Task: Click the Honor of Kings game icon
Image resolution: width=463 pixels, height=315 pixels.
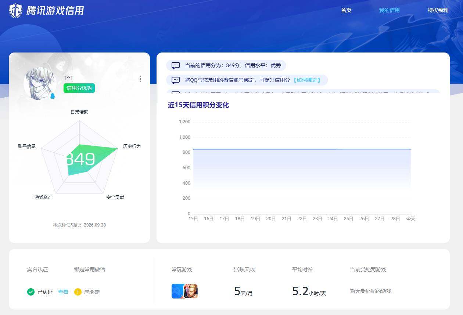Action: point(191,291)
